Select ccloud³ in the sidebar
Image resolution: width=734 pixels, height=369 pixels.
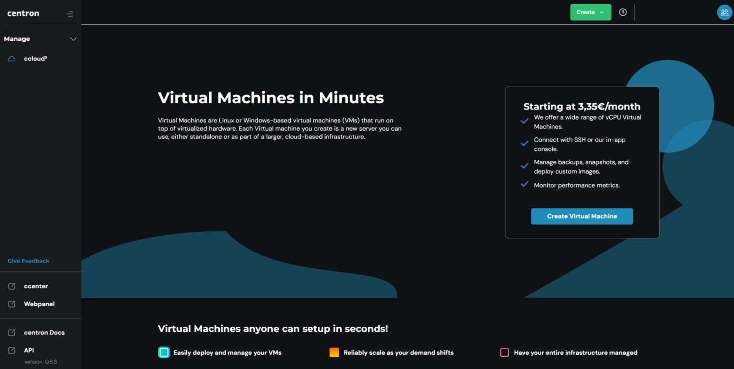(x=35, y=59)
